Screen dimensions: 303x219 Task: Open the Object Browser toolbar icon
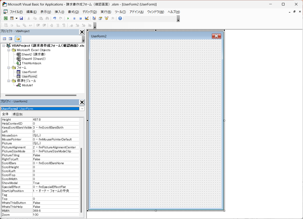(x=107, y=18)
